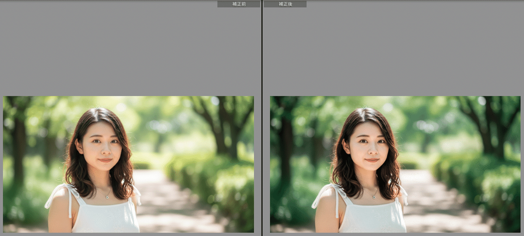Select the after photo preview
Screen dimensions: 524x236
coord(395,164)
